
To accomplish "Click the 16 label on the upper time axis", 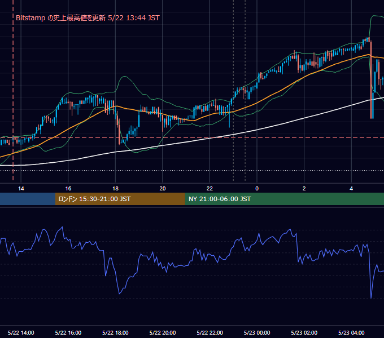I will 68,189.
